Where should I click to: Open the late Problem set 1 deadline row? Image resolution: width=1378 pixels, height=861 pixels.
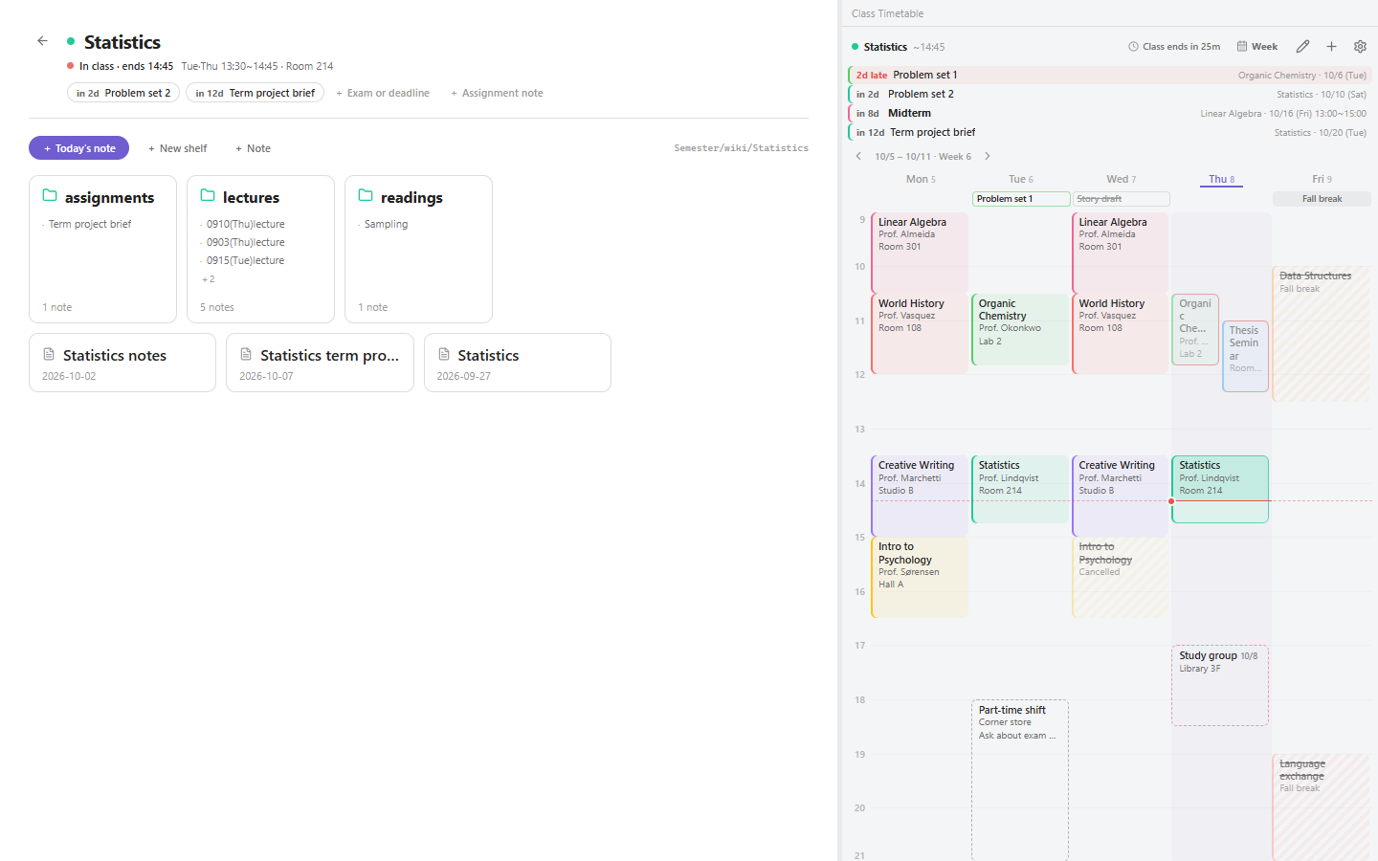(x=1110, y=75)
